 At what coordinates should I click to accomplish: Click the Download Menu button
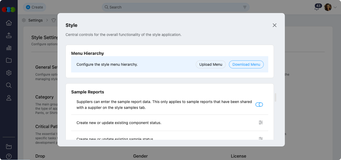(246, 64)
